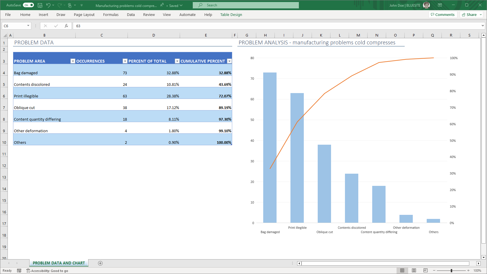Open Ribbon Display Options icon
Image resolution: width=487 pixels, height=274 pixels.
[x=440, y=5]
